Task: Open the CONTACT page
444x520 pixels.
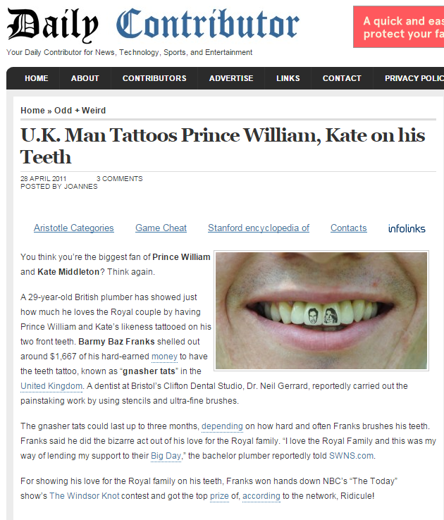Action: click(342, 78)
